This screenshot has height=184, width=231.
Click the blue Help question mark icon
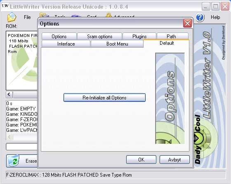tap(200, 17)
